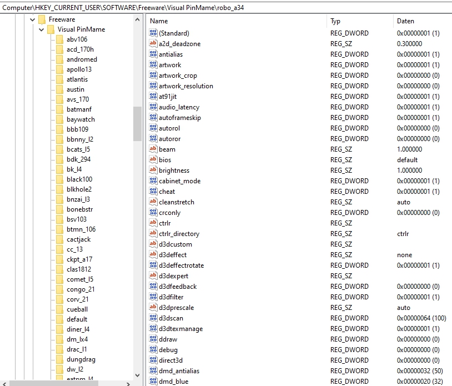Click the string icon next to ctrlr_directory
This screenshot has height=386, width=452.
[x=153, y=233]
